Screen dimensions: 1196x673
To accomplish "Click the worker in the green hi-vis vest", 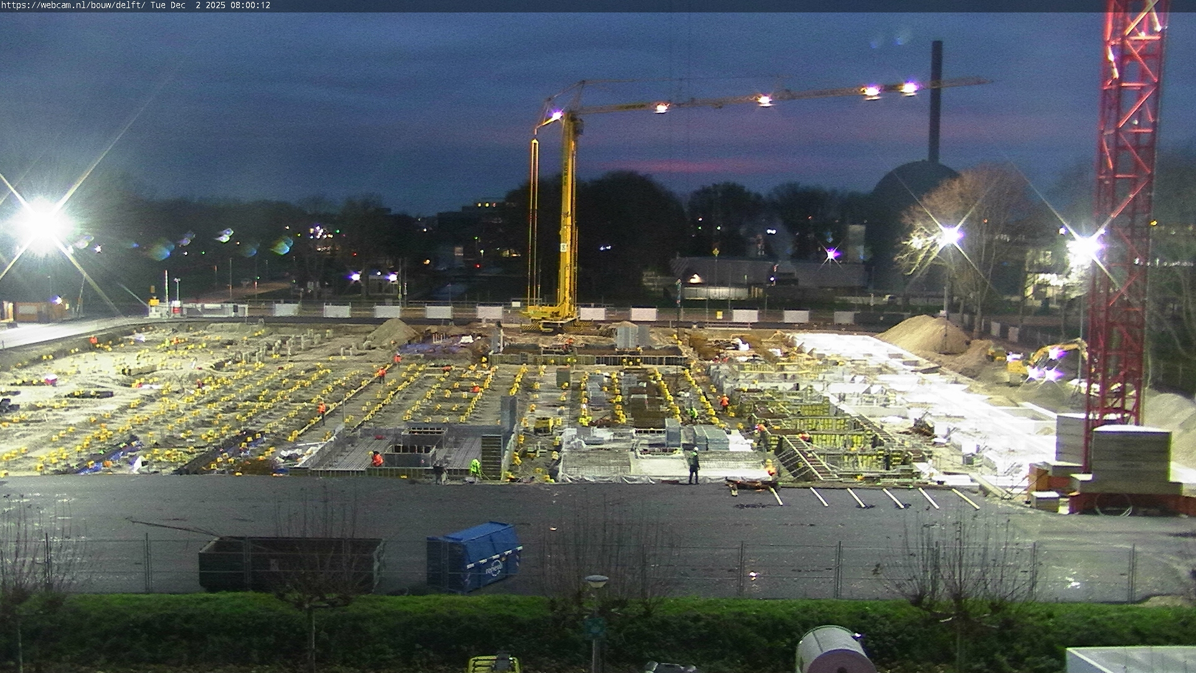I will (475, 467).
